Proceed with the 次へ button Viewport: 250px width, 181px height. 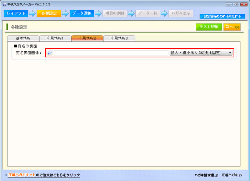point(232,27)
